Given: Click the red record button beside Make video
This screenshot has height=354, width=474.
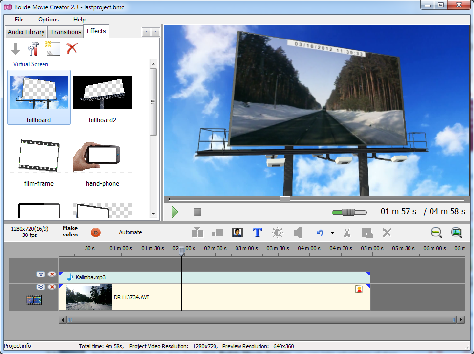Looking at the screenshot, I should tap(96, 232).
